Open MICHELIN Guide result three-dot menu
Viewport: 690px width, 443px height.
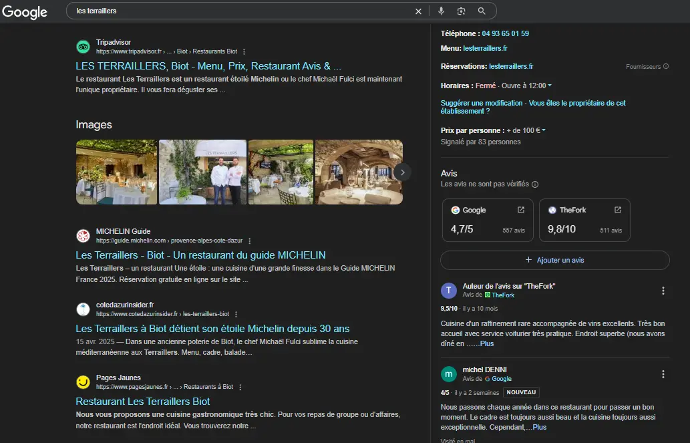[x=250, y=241]
